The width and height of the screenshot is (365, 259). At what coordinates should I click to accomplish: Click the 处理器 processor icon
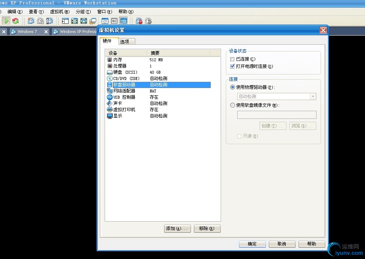click(x=110, y=66)
